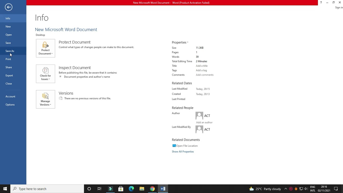
Task: Open the Share page
Action: pyautogui.click(x=13, y=67)
